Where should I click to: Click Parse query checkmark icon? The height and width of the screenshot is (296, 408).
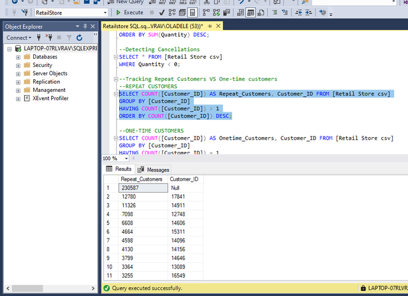(x=161, y=13)
